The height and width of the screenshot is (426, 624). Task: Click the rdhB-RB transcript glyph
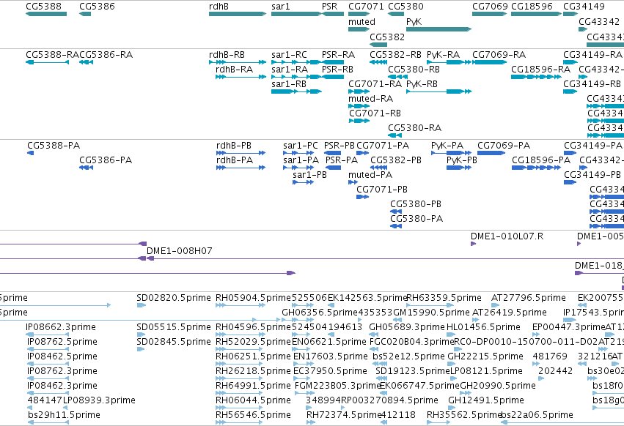(238, 62)
